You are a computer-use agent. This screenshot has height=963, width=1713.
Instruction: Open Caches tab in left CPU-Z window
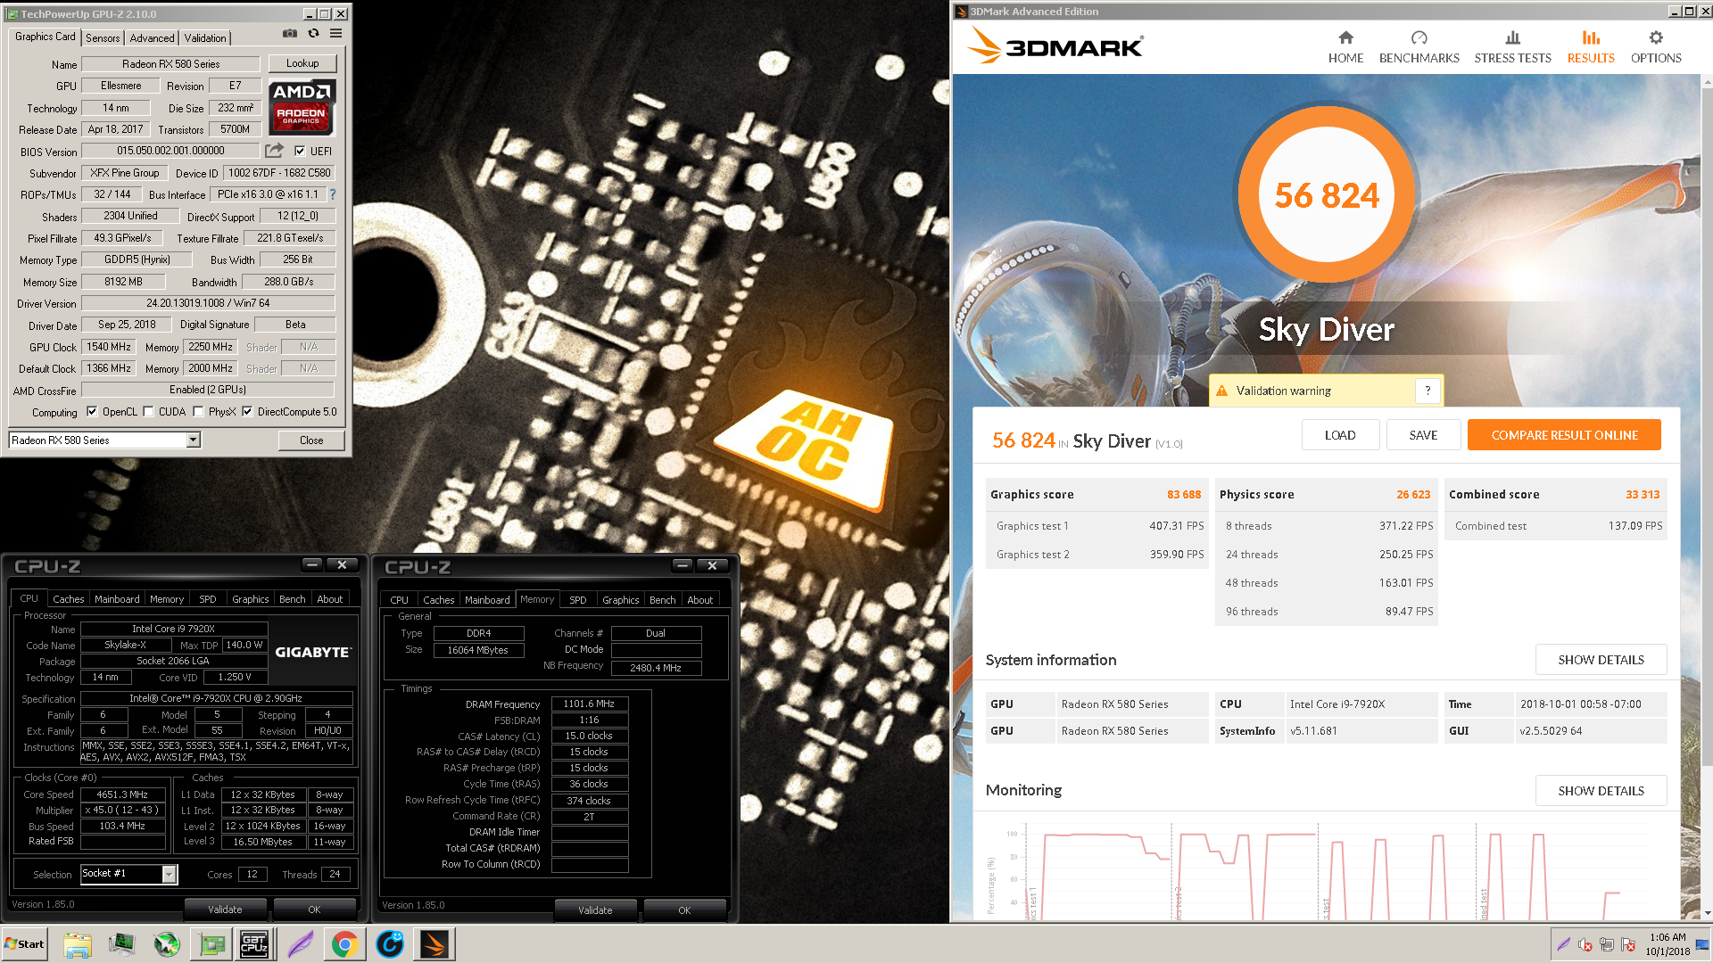click(68, 599)
